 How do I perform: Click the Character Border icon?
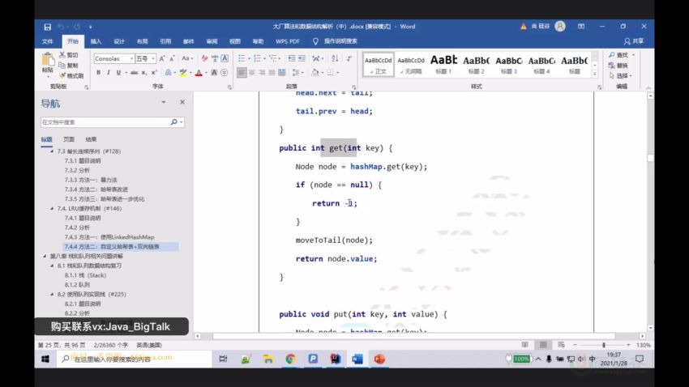[x=225, y=58]
